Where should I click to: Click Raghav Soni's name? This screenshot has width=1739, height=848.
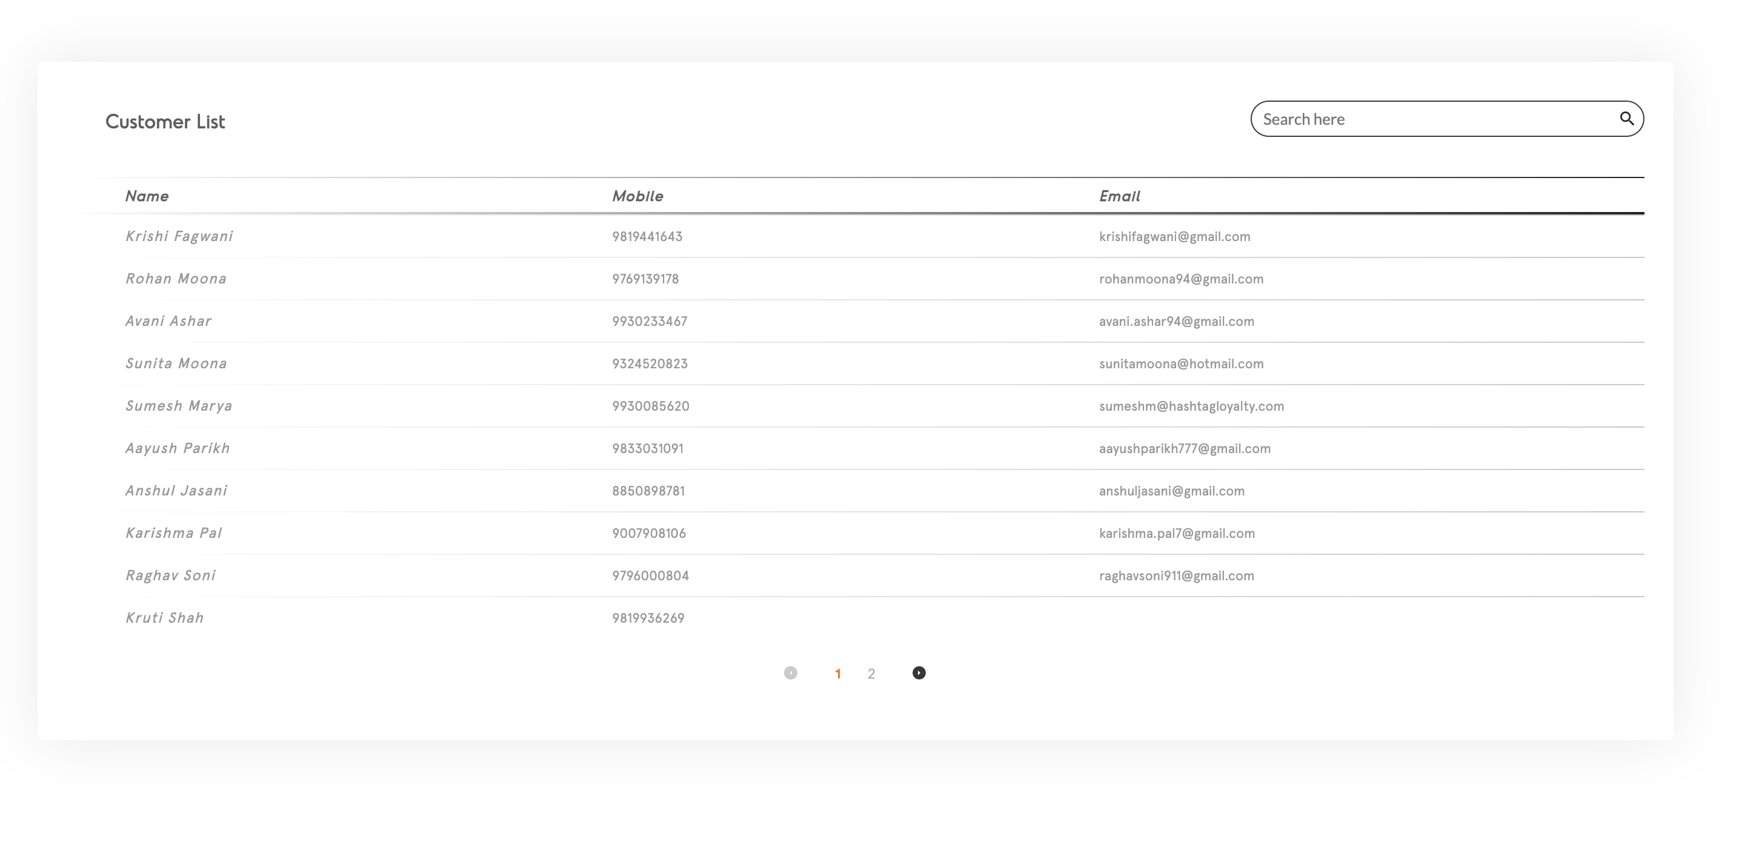(x=170, y=575)
